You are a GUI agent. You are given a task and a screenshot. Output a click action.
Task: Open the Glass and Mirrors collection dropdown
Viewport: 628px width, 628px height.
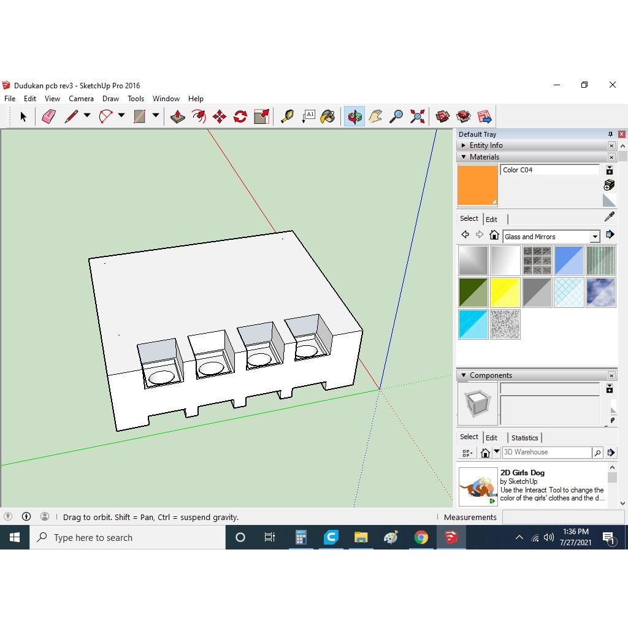(594, 236)
